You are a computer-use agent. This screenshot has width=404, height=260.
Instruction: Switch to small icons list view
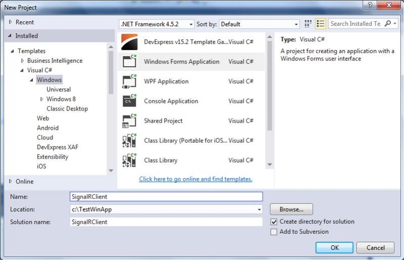click(x=321, y=24)
